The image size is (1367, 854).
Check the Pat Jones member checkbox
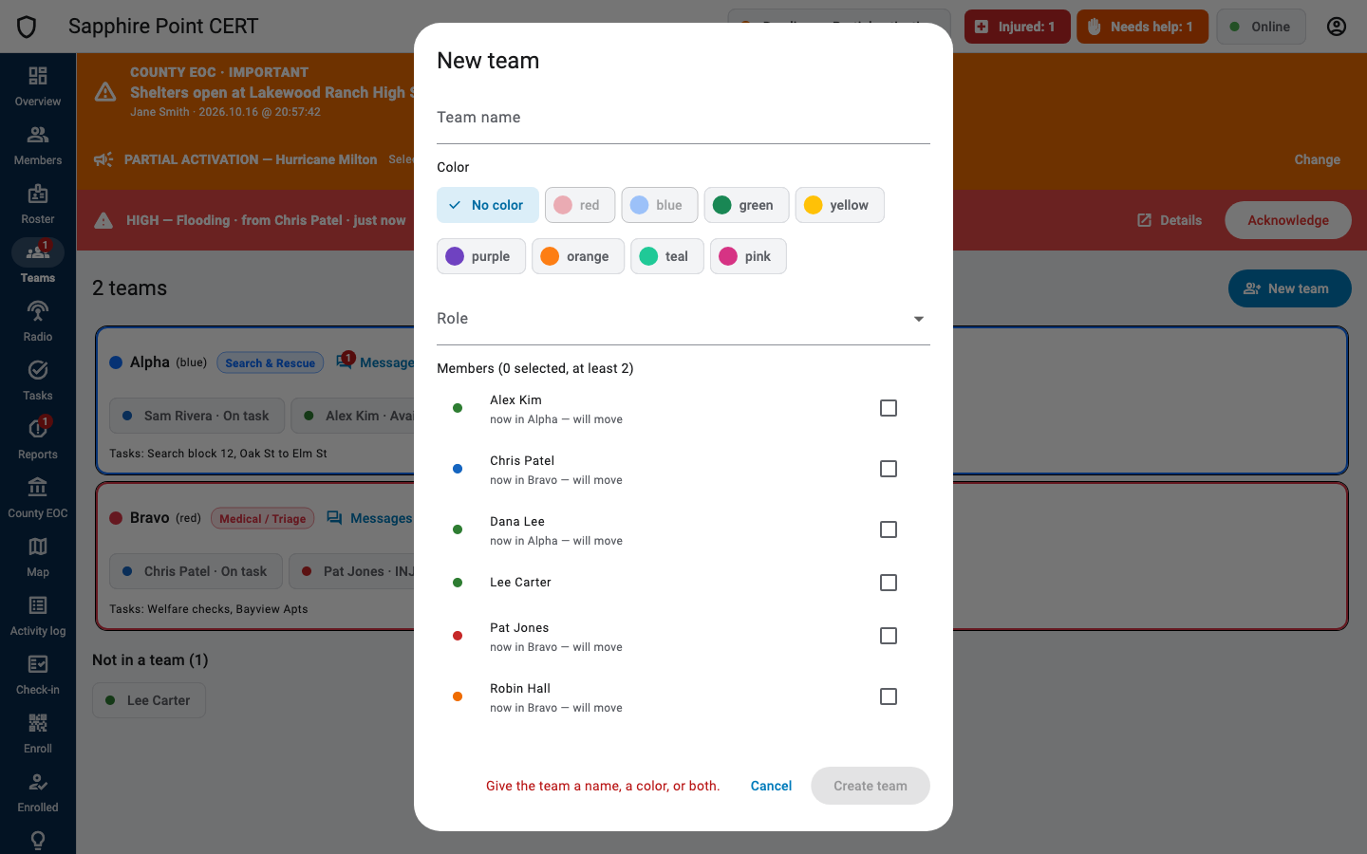pos(889,636)
